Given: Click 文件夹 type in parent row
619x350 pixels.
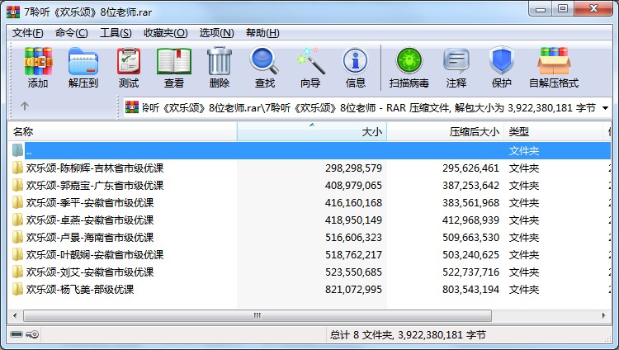Looking at the screenshot, I should point(524,150).
